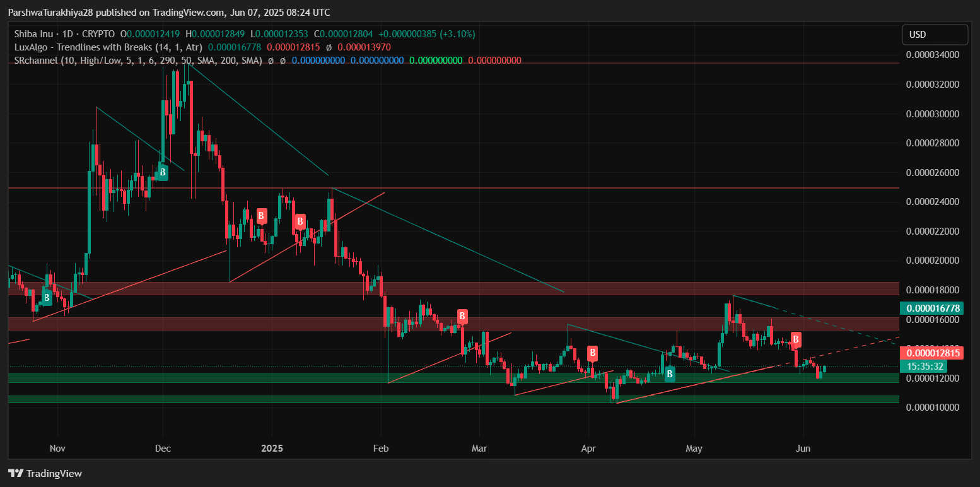Viewport: 980px width, 487px height.
Task: Click the low value L0.000012353
Action: pyautogui.click(x=280, y=33)
